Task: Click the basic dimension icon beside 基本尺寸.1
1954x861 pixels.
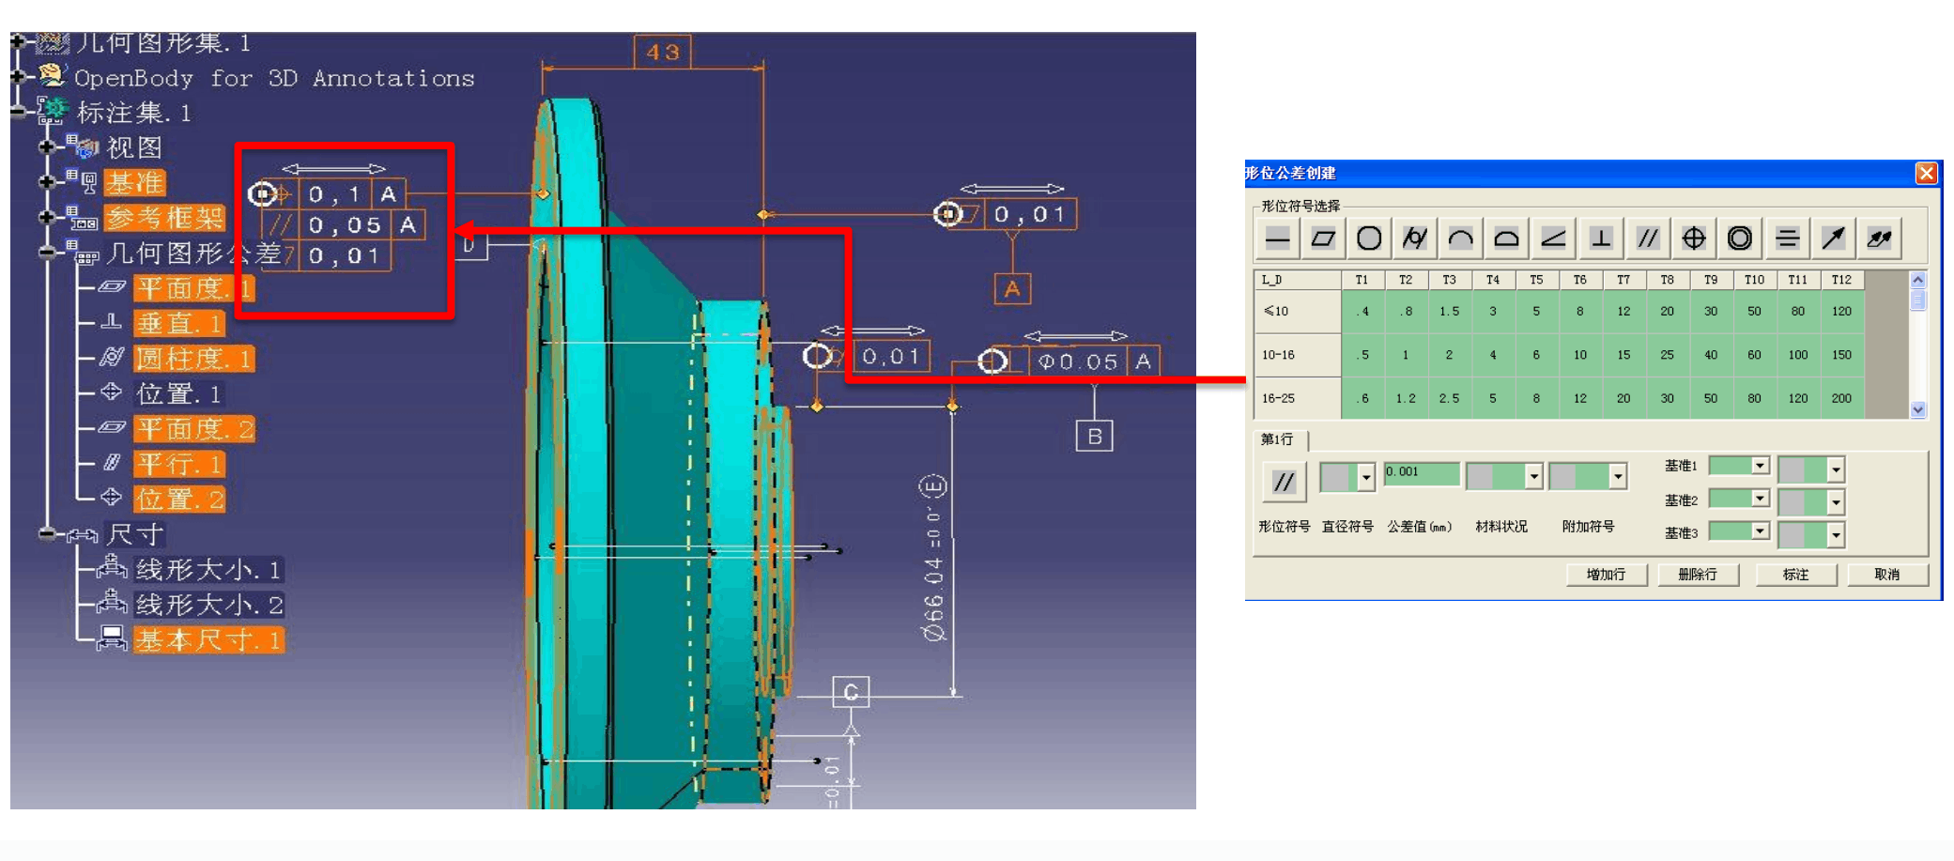Action: (112, 638)
